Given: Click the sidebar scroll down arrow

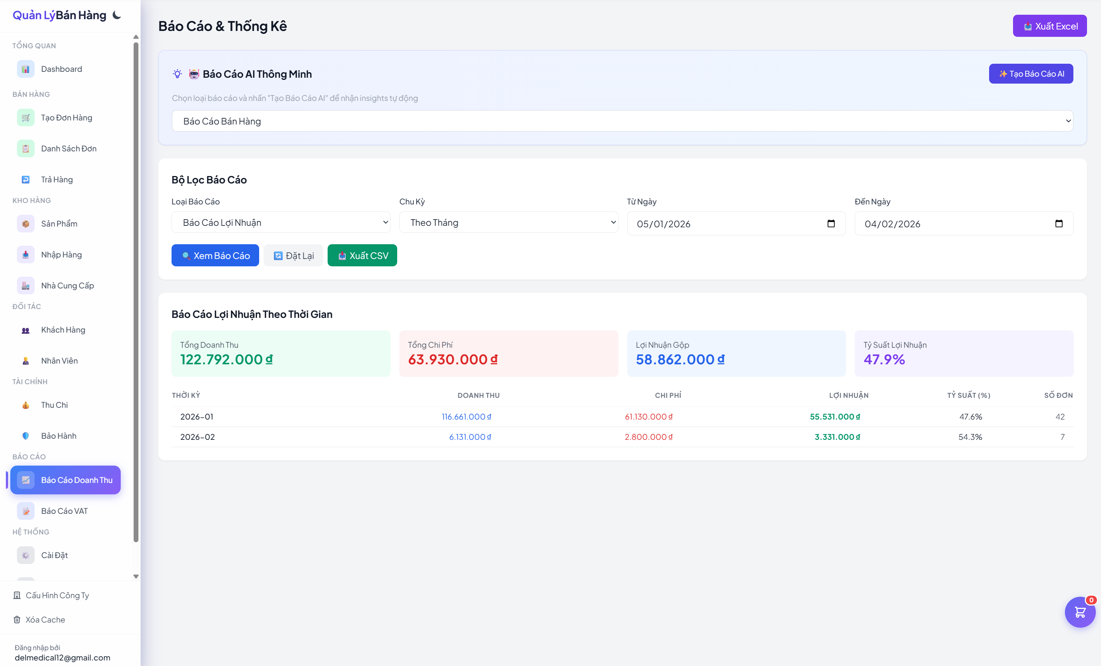Looking at the screenshot, I should pyautogui.click(x=136, y=576).
